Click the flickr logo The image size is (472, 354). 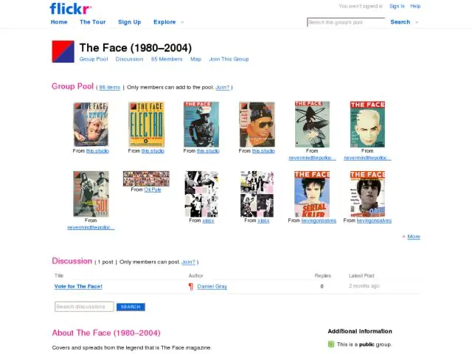pyautogui.click(x=71, y=9)
